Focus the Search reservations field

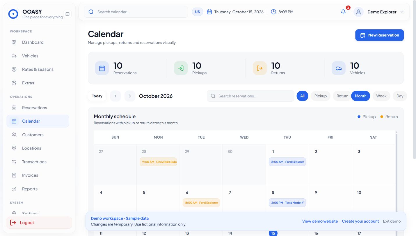tap(250, 96)
